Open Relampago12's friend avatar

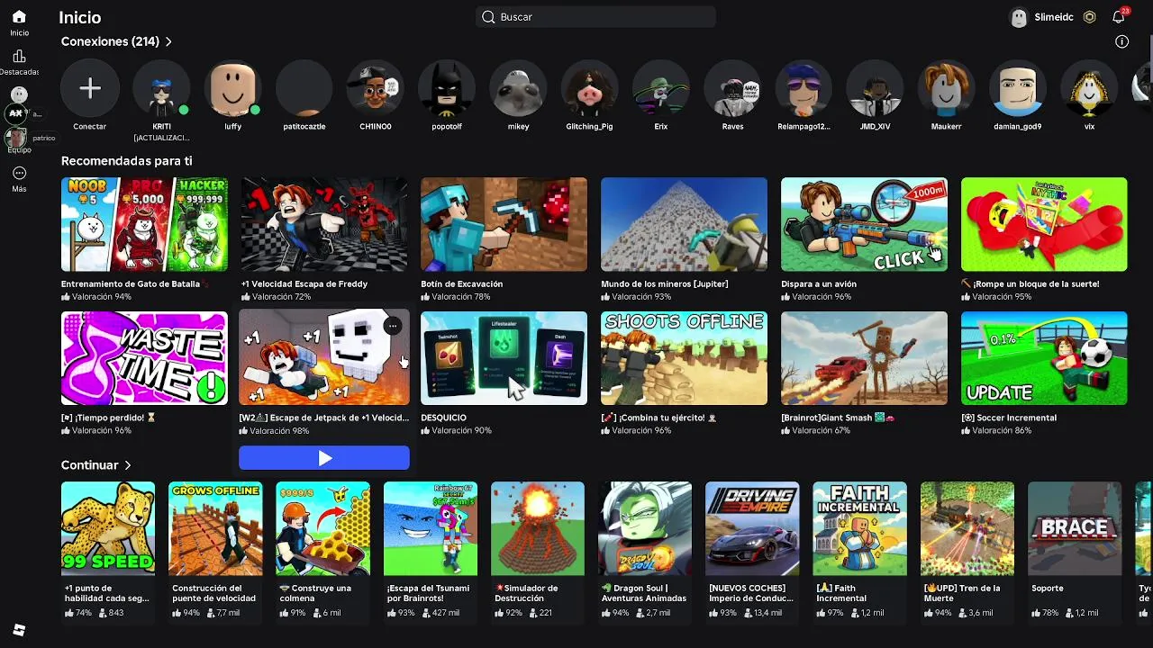pyautogui.click(x=803, y=88)
